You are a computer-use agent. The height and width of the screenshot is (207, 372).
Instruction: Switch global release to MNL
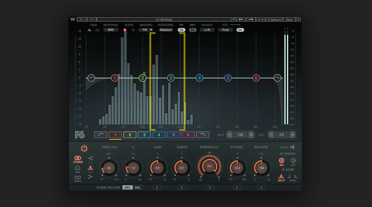(138, 187)
